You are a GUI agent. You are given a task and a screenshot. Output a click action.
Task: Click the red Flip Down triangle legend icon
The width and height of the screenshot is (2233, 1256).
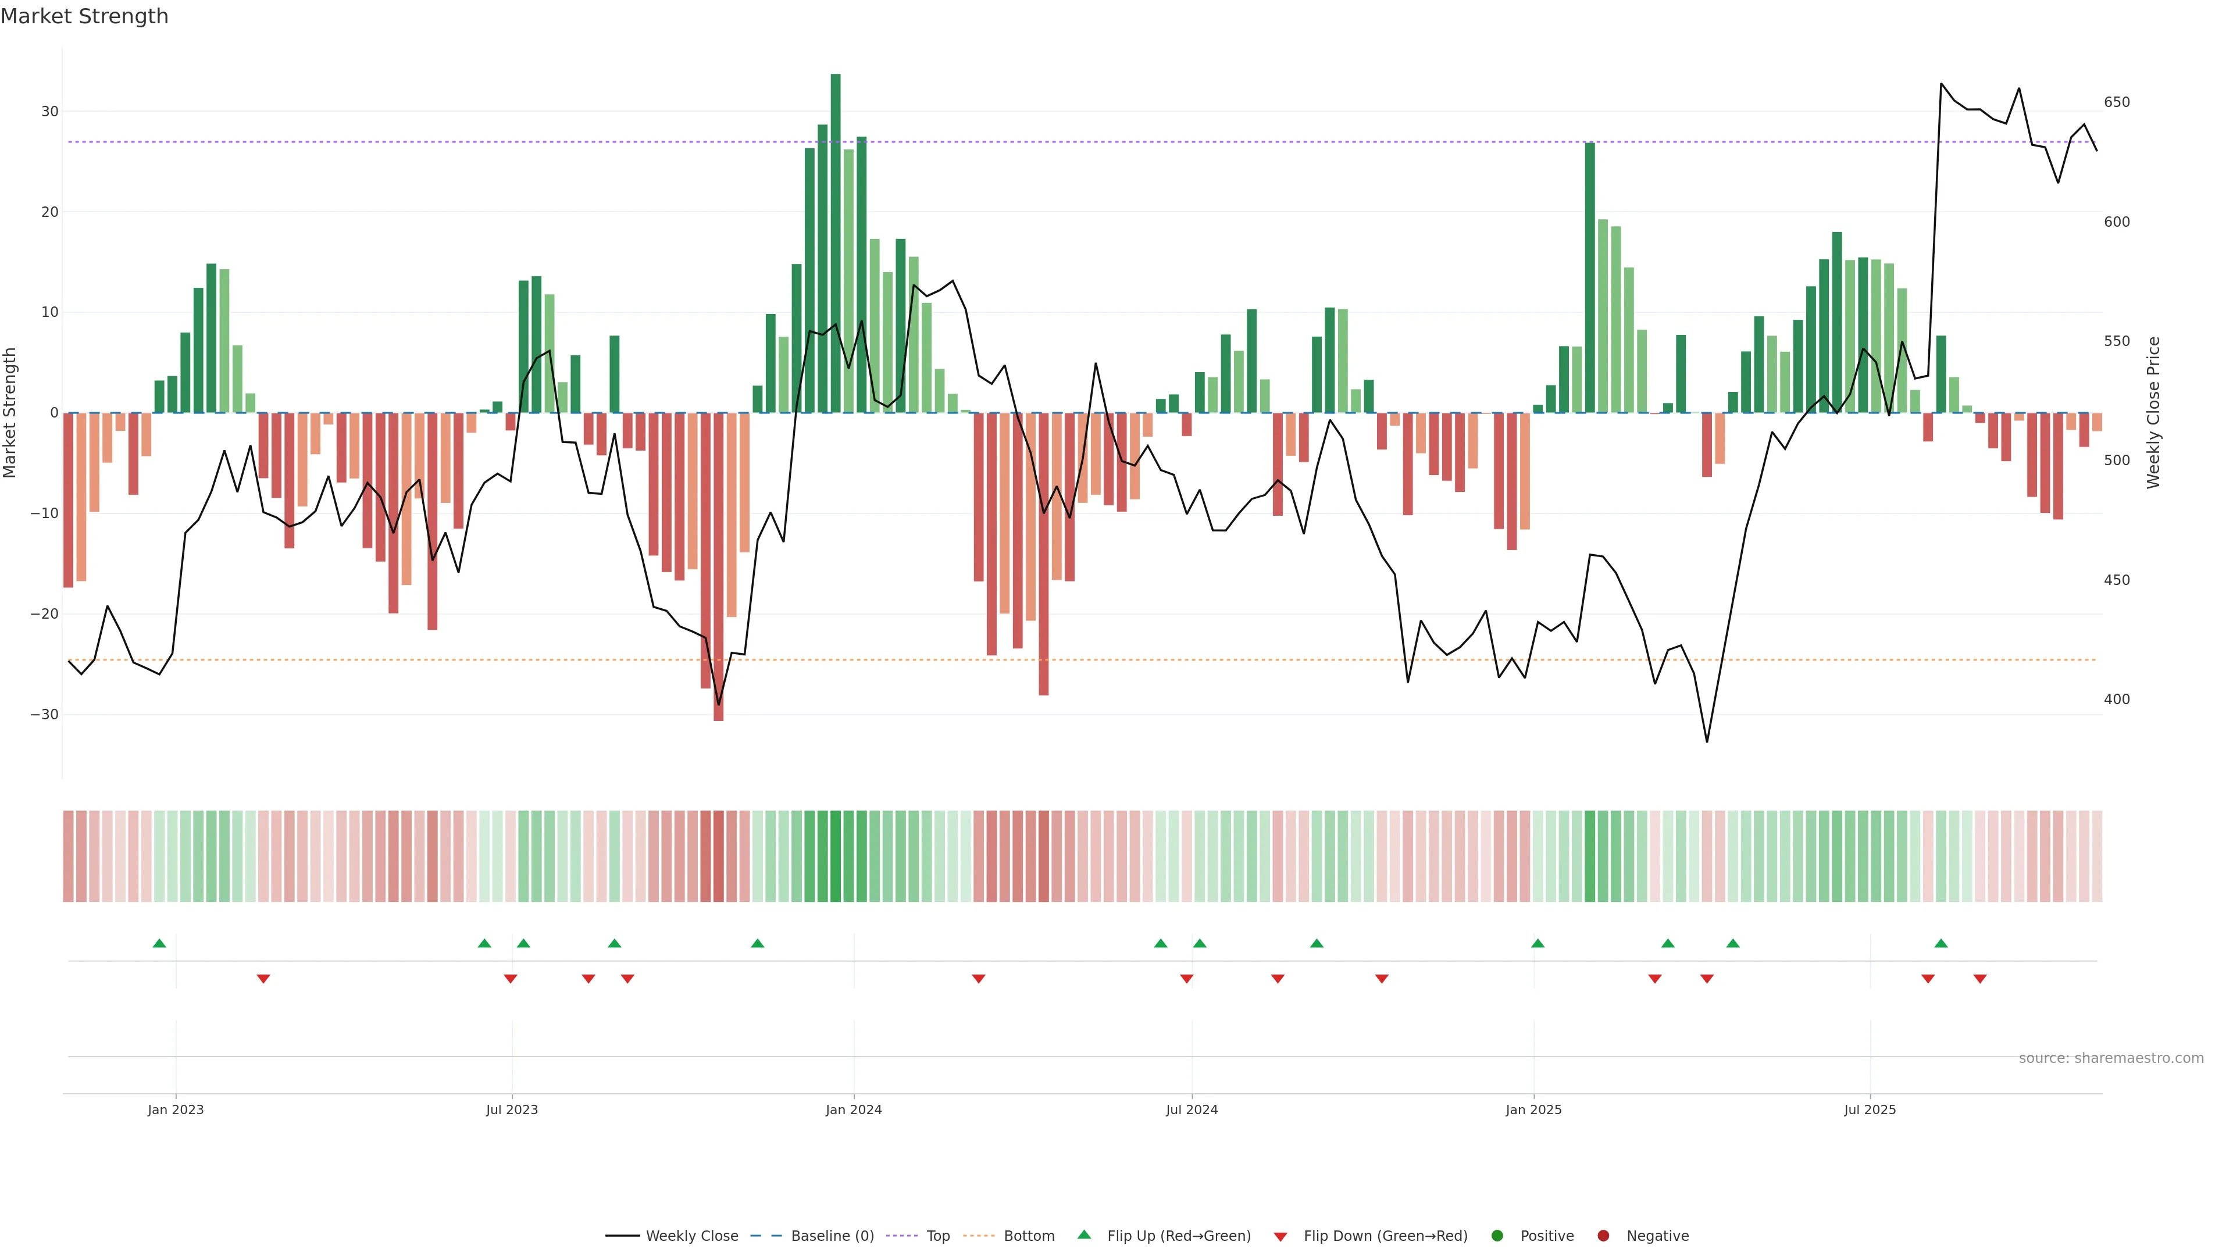(x=1279, y=1236)
